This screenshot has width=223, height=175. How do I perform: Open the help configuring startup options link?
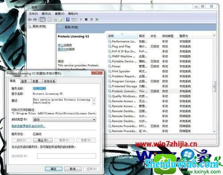coord(29,126)
